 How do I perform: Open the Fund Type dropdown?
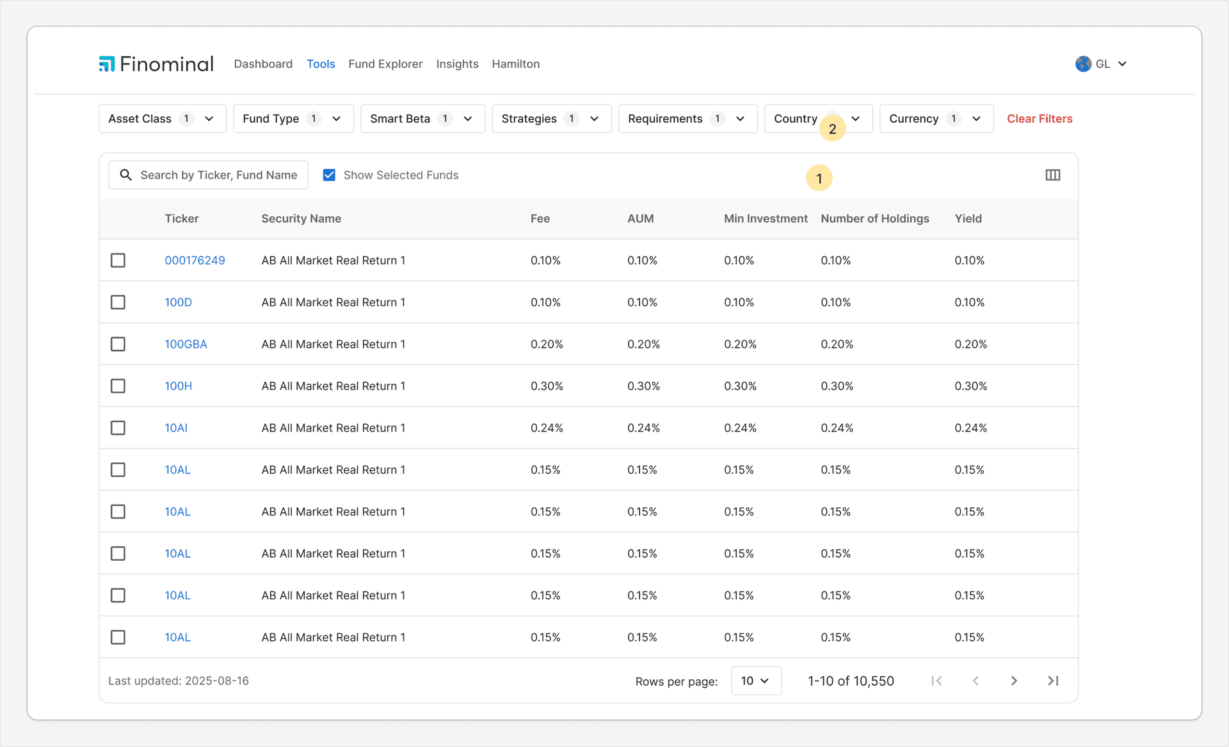293,119
